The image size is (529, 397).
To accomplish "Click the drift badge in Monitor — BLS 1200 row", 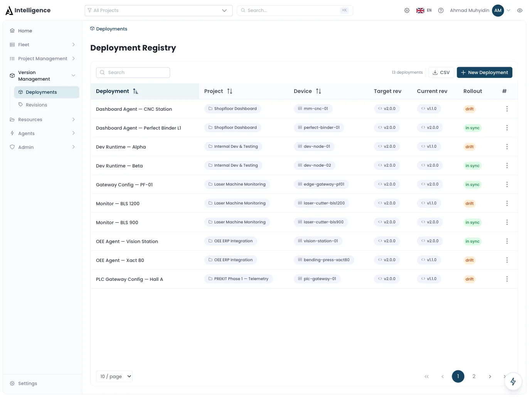I will 470,204.
